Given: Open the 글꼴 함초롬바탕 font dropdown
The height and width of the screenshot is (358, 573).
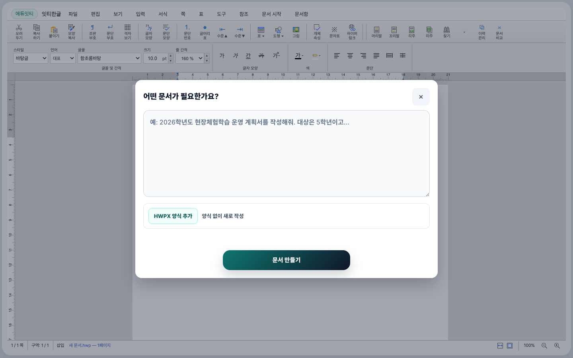Looking at the screenshot, I should pos(109,58).
